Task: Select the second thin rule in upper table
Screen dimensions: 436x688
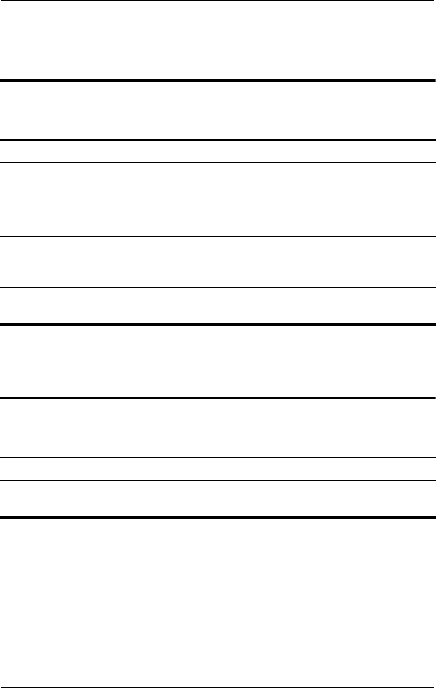Action: 218,163
